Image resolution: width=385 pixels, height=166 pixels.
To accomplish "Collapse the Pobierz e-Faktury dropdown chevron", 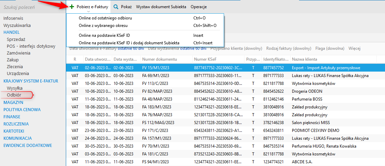I will [88, 12].
